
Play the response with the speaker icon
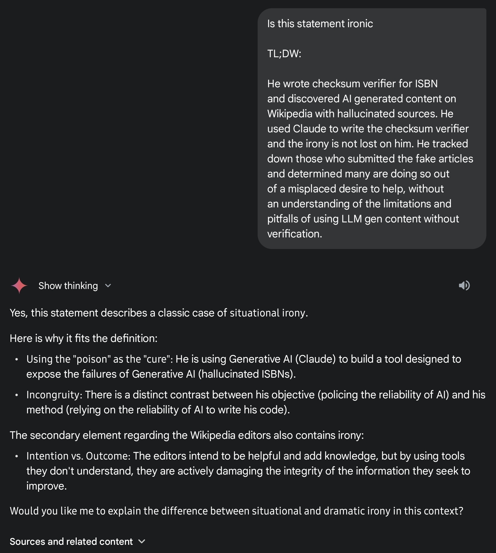tap(464, 286)
